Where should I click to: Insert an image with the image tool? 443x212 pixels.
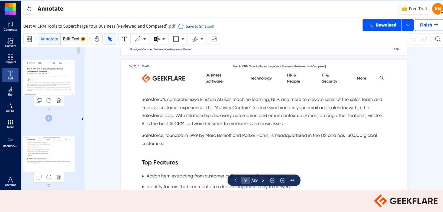pyautogui.click(x=214, y=39)
